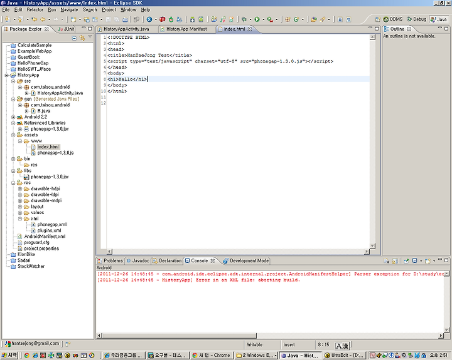Click the Display Selected Console monitor icon
The width and height of the screenshot is (452, 360).
[415, 261]
